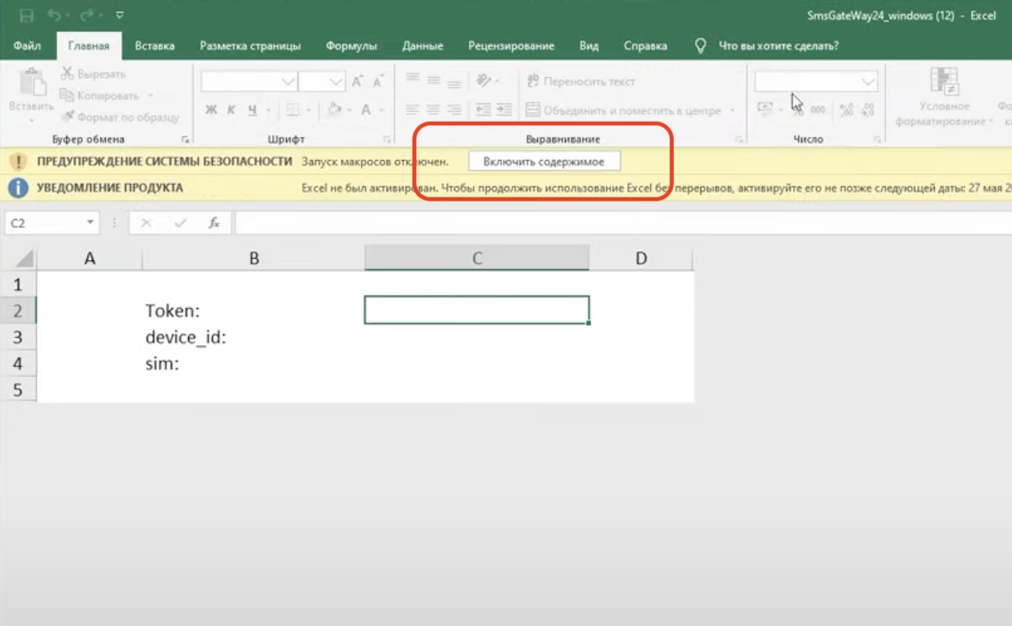Click the blue product notification info icon
The height and width of the screenshot is (626, 1012).
[x=18, y=188]
